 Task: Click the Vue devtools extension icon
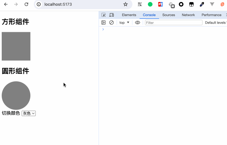pos(212,4)
